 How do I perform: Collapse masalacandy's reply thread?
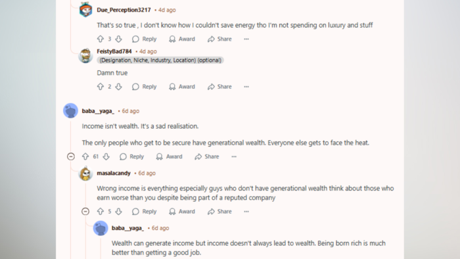(85, 212)
